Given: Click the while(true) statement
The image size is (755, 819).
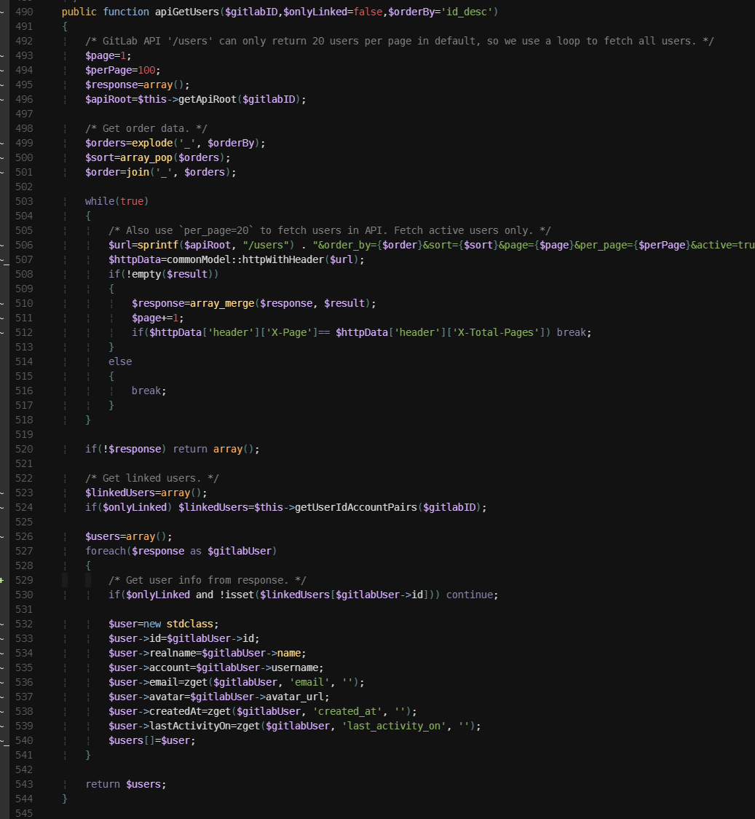Looking at the screenshot, I should (117, 201).
